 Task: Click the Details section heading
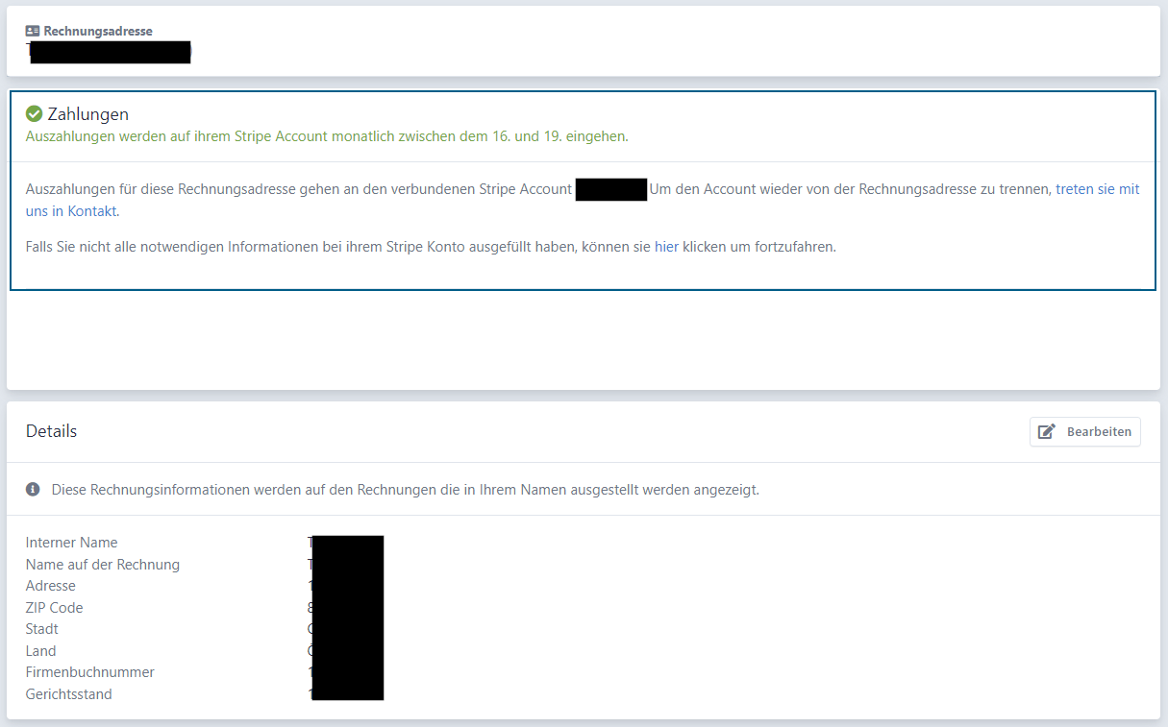click(x=51, y=431)
